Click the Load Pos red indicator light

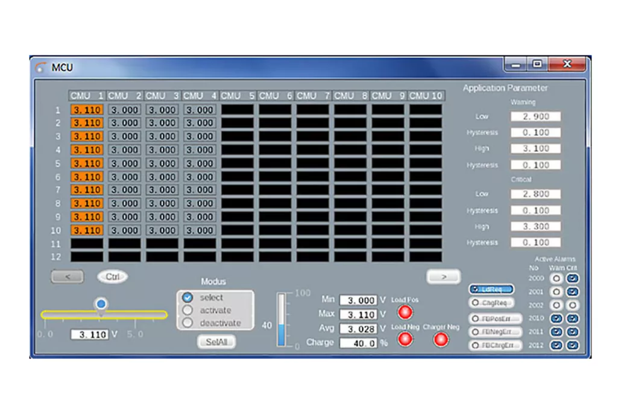(x=405, y=312)
